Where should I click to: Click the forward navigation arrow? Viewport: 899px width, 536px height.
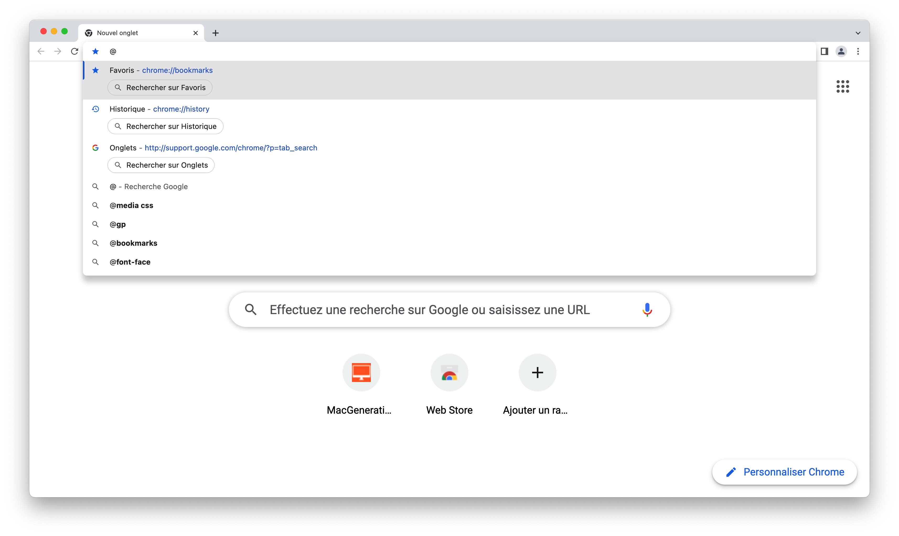(x=57, y=51)
